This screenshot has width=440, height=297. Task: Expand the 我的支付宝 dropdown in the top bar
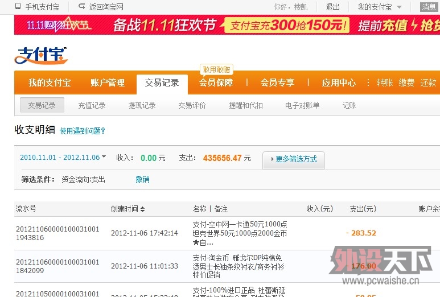coord(380,7)
